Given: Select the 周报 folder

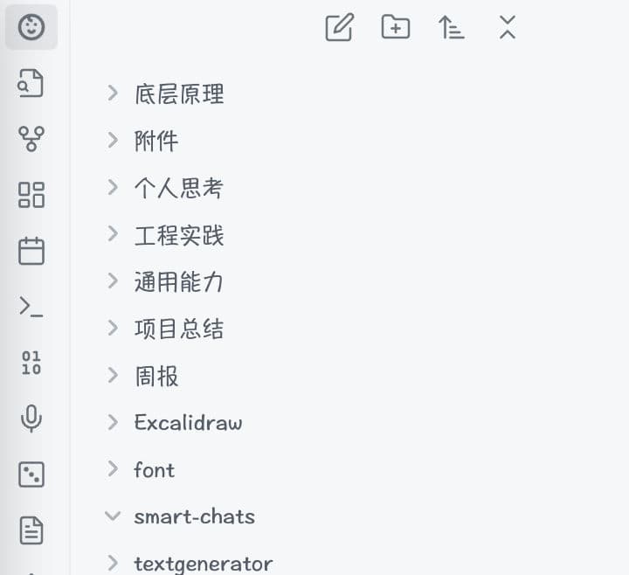Looking at the screenshot, I should [x=156, y=377].
